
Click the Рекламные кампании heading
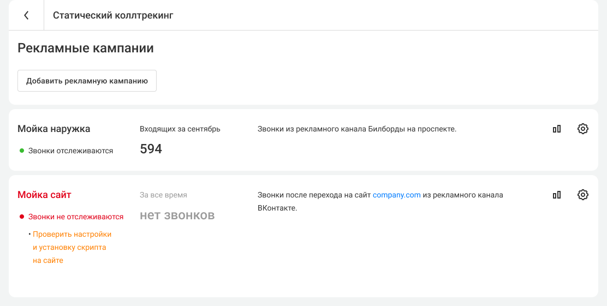86,48
